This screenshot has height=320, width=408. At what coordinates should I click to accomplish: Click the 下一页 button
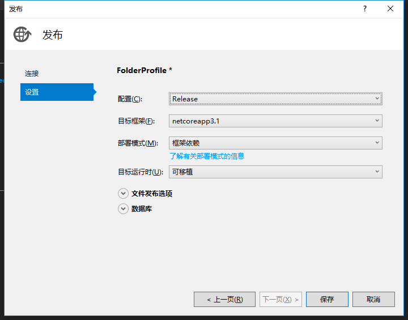[280, 299]
